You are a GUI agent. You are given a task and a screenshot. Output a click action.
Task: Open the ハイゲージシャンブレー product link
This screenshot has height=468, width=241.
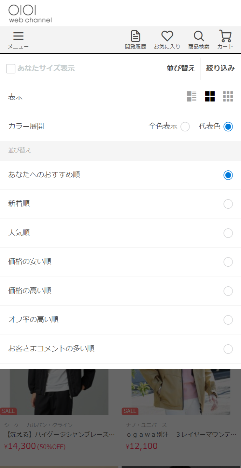pos(60,435)
